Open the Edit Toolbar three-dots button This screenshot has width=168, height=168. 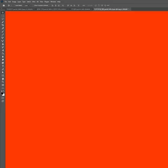(3, 88)
